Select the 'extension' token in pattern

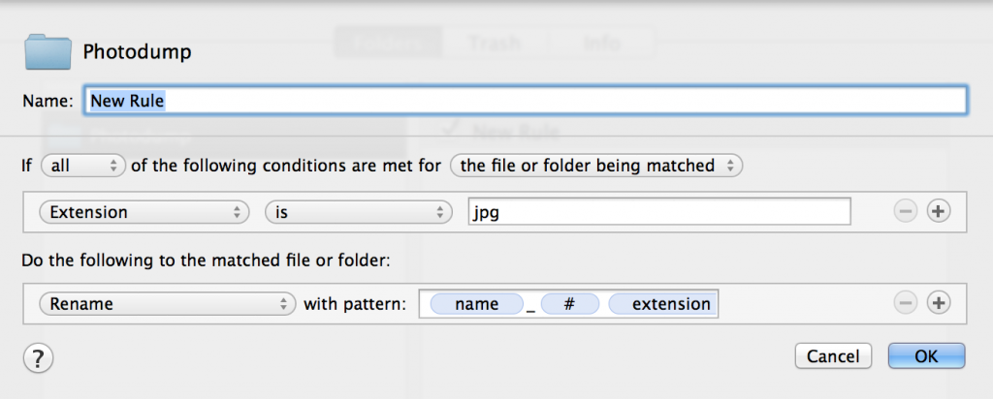click(669, 304)
